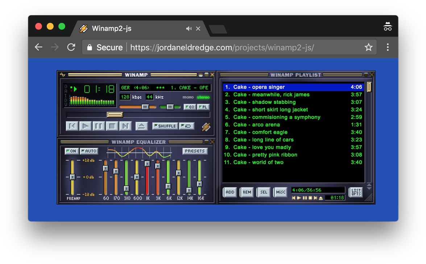Click the equalizer curve graph display

tap(139, 153)
